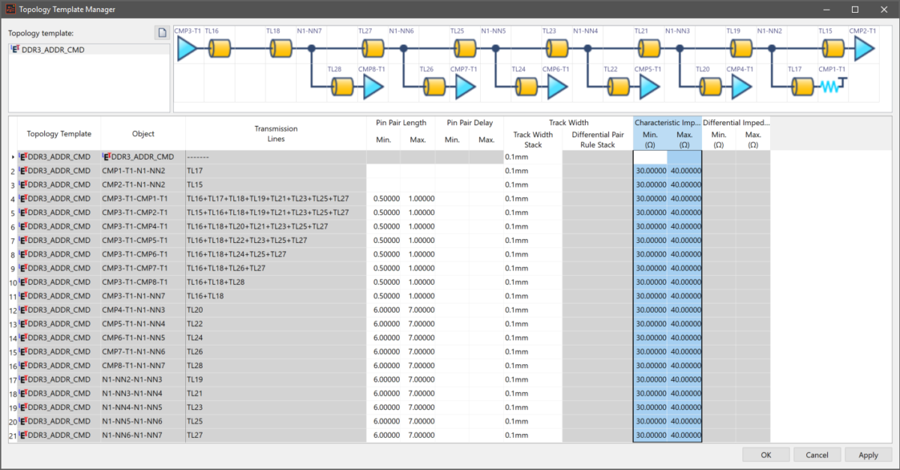This screenshot has height=470, width=900.
Task: Select the CMP1-T1-N1-NN2 object cell
Action: [142, 171]
